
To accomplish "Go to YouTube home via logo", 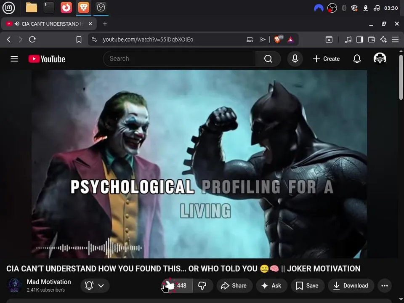I will [x=47, y=59].
